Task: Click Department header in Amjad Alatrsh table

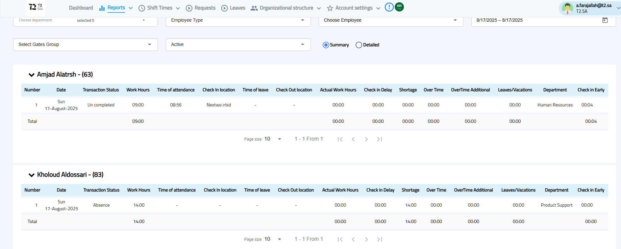Action: (555, 90)
